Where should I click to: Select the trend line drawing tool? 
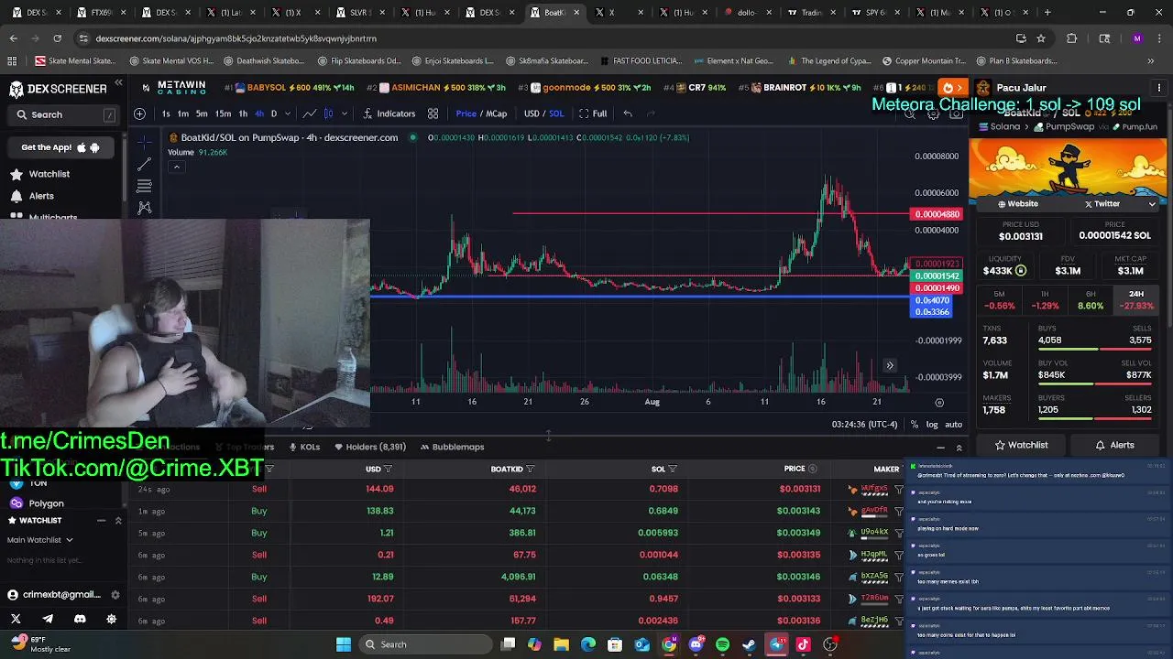[144, 165]
